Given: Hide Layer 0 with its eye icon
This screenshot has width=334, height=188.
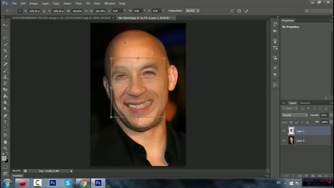Looking at the screenshot, I should [284, 140].
